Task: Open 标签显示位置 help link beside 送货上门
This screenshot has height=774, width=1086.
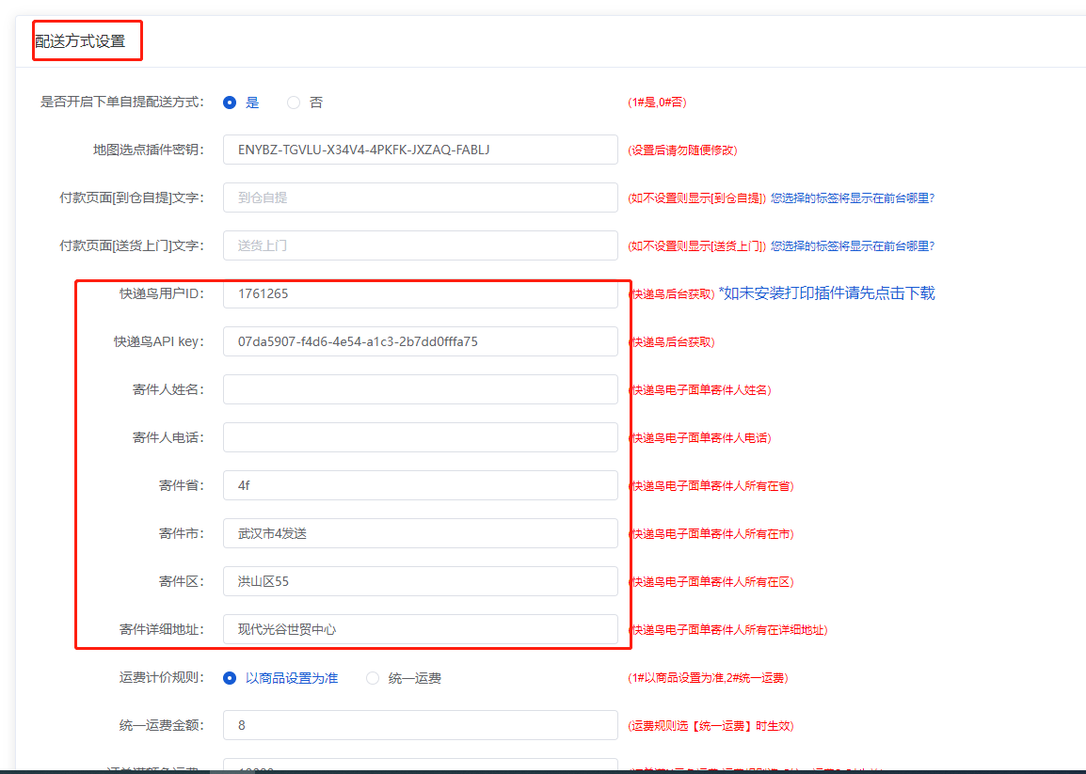Action: click(x=852, y=246)
